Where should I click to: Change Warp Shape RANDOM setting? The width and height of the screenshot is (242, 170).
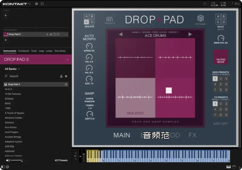pos(90,102)
